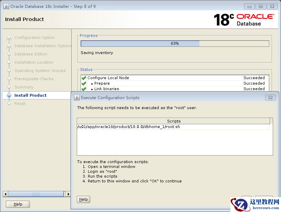Viewport: 281px width, 212px height.
Task: Click the Scripts column header
Action: pyautogui.click(x=173, y=121)
